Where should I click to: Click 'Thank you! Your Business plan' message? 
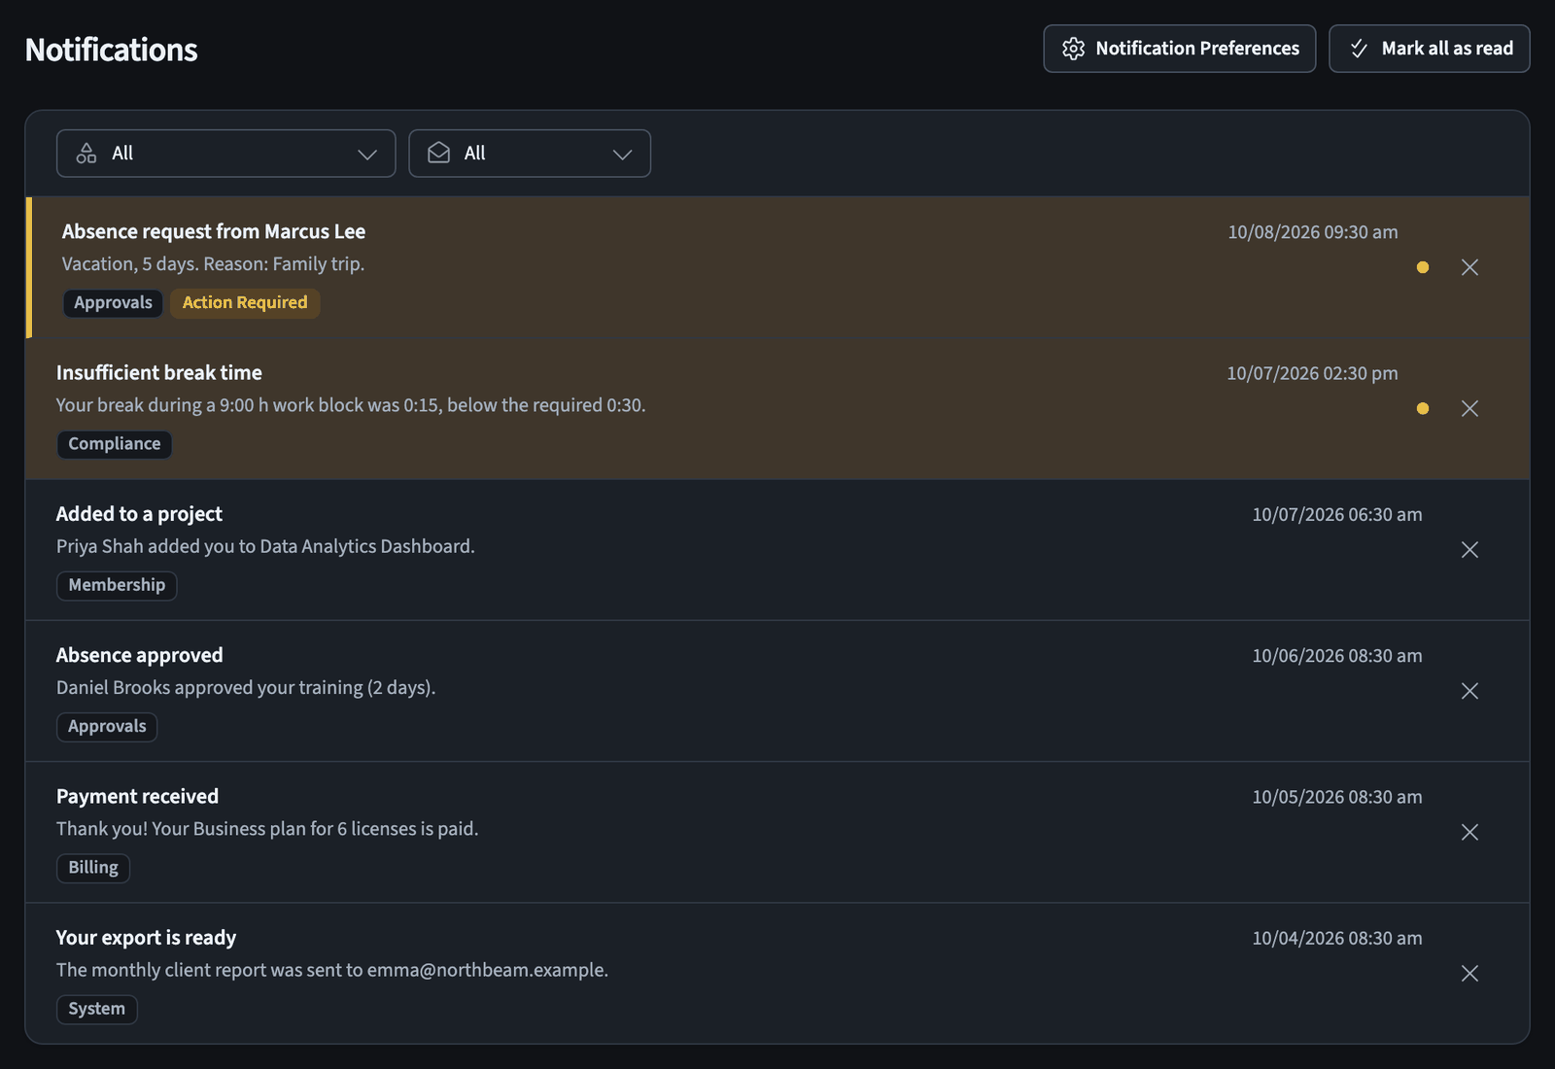(x=267, y=829)
